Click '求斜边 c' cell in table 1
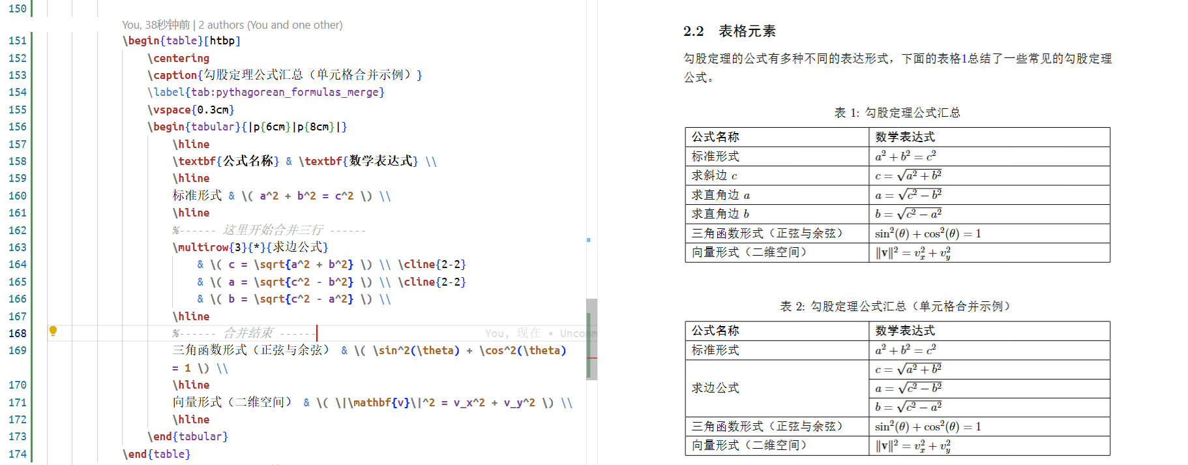 point(777,175)
